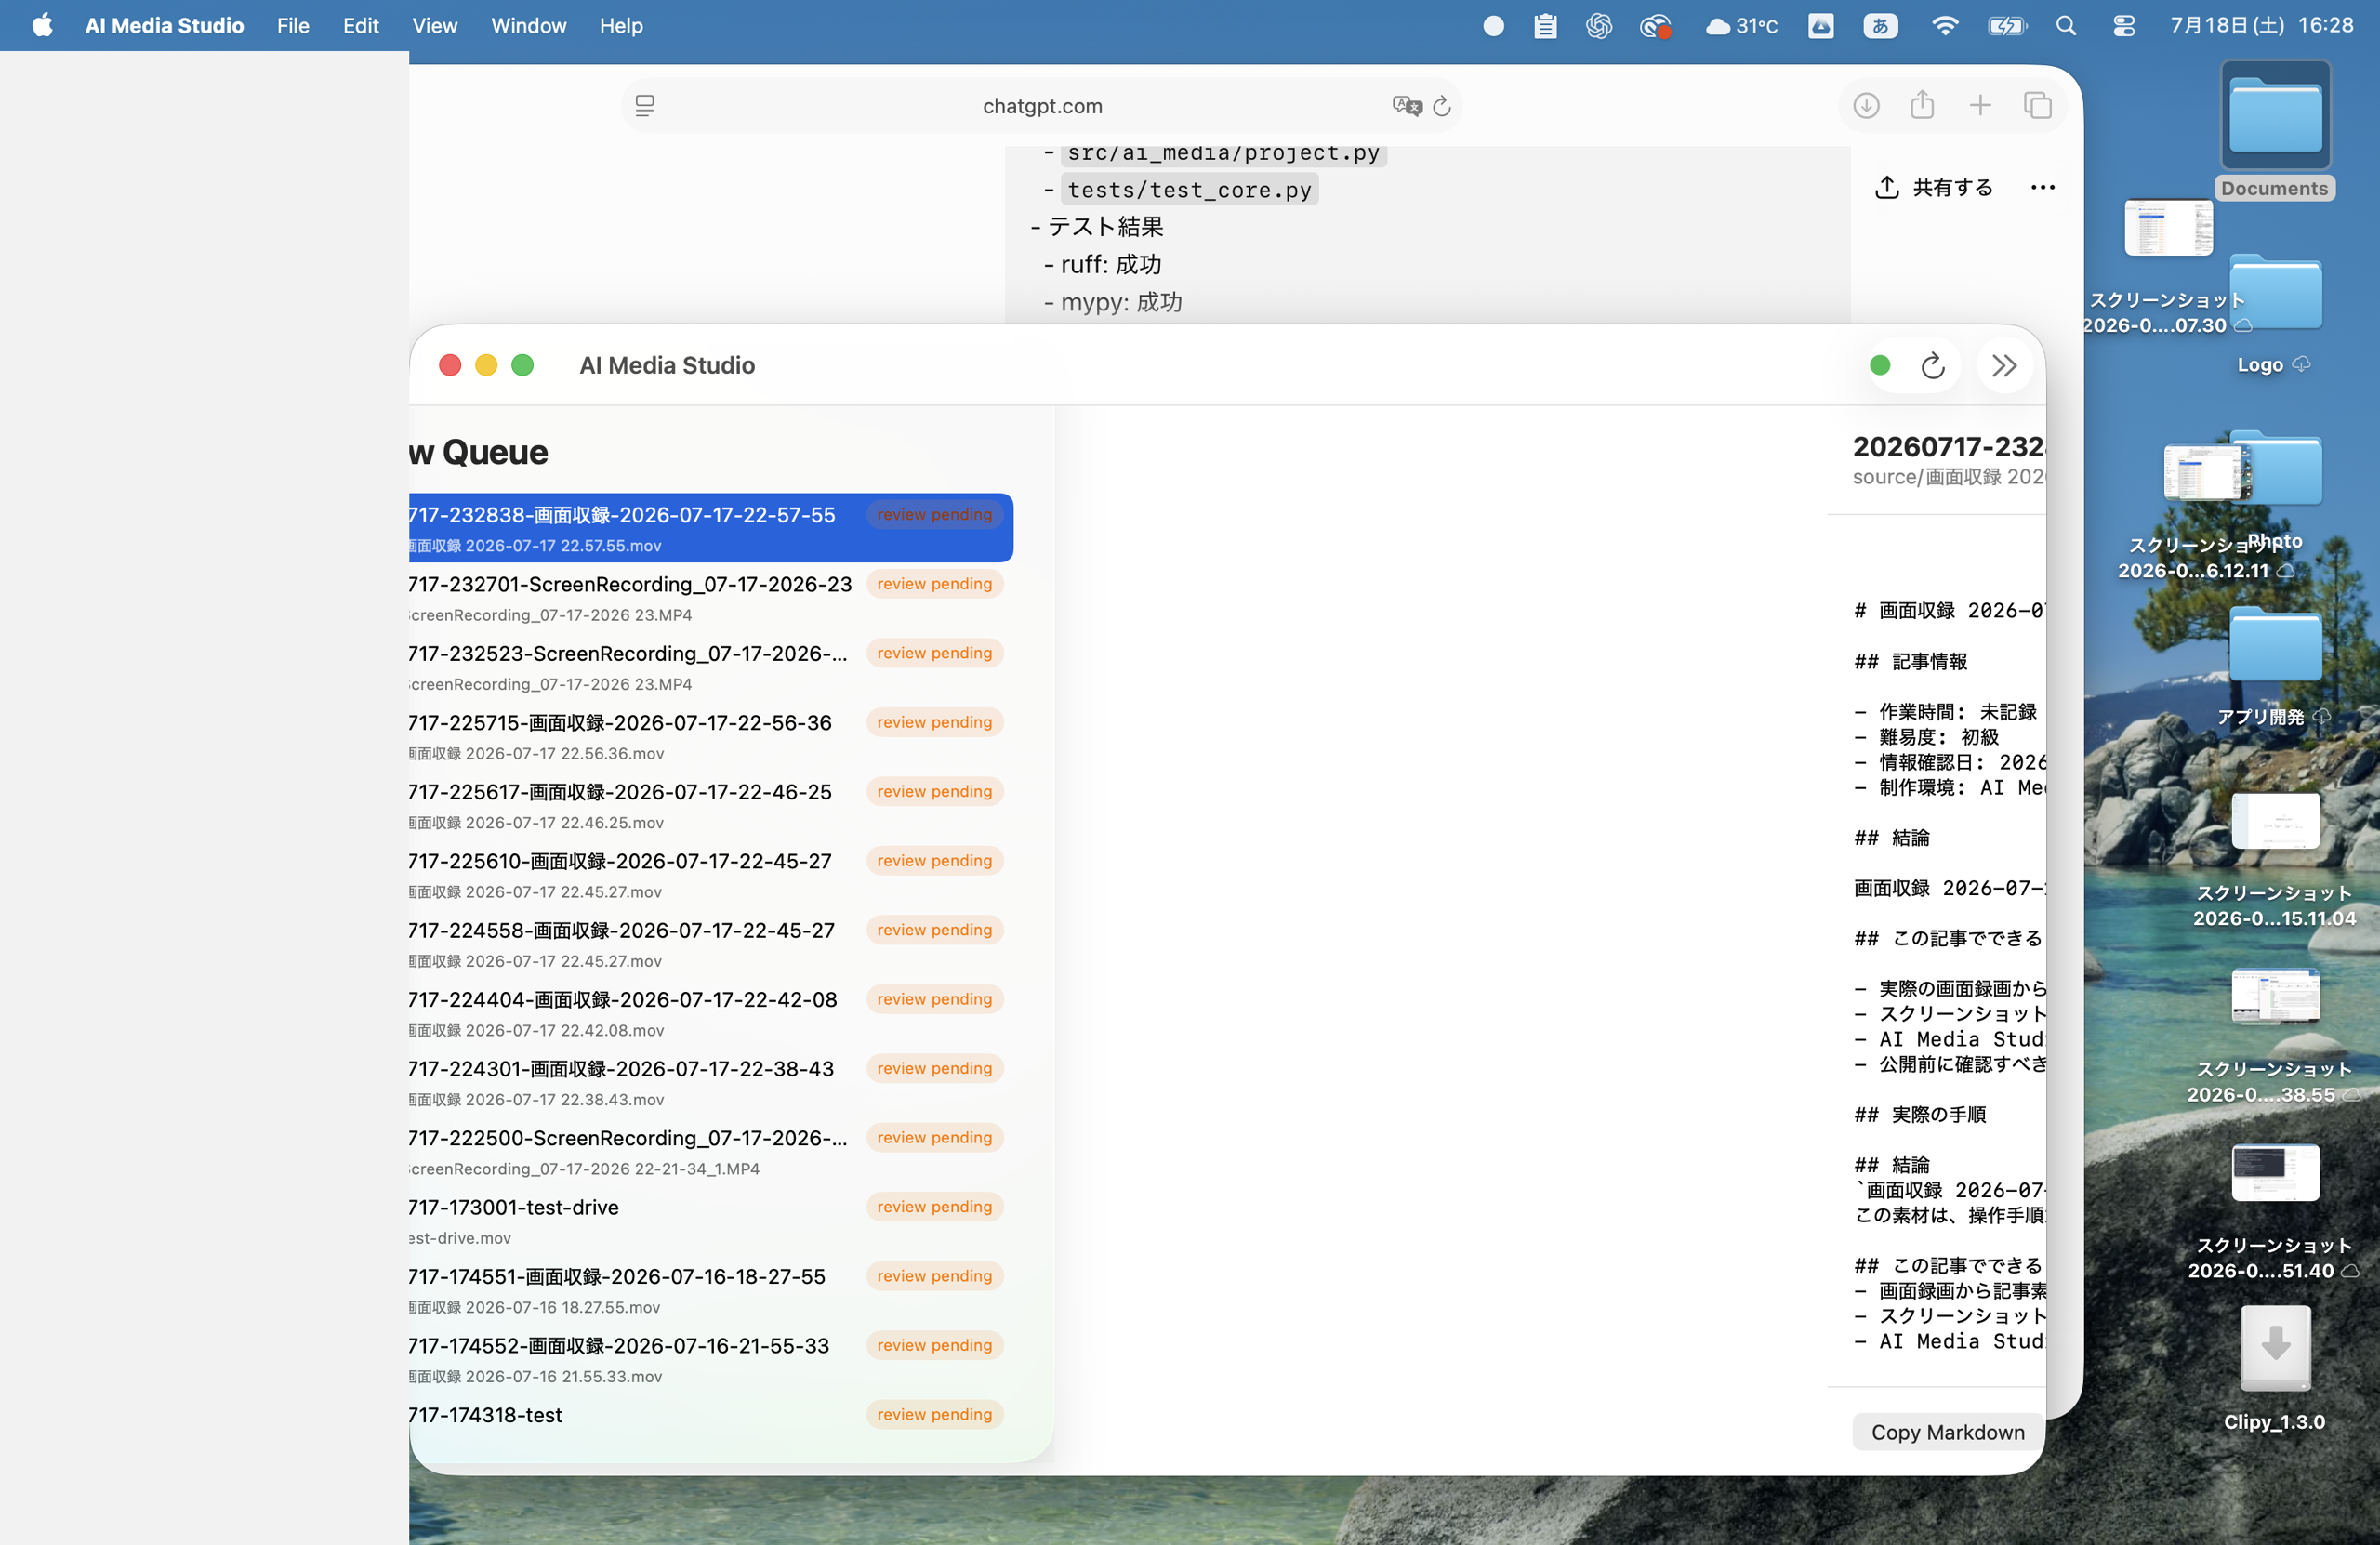The image size is (2380, 1545).
Task: Click screenshot thumbnail 2026-0....51.40 on desktop
Action: pos(2275,1172)
